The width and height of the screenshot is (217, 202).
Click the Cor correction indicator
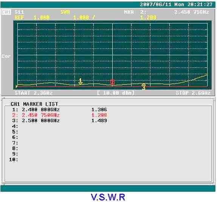pyautogui.click(x=6, y=56)
